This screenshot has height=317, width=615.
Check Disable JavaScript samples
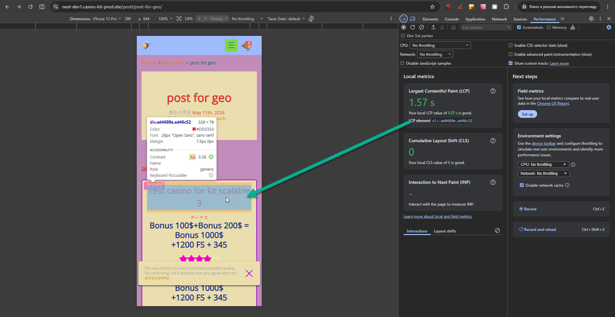tap(402, 63)
